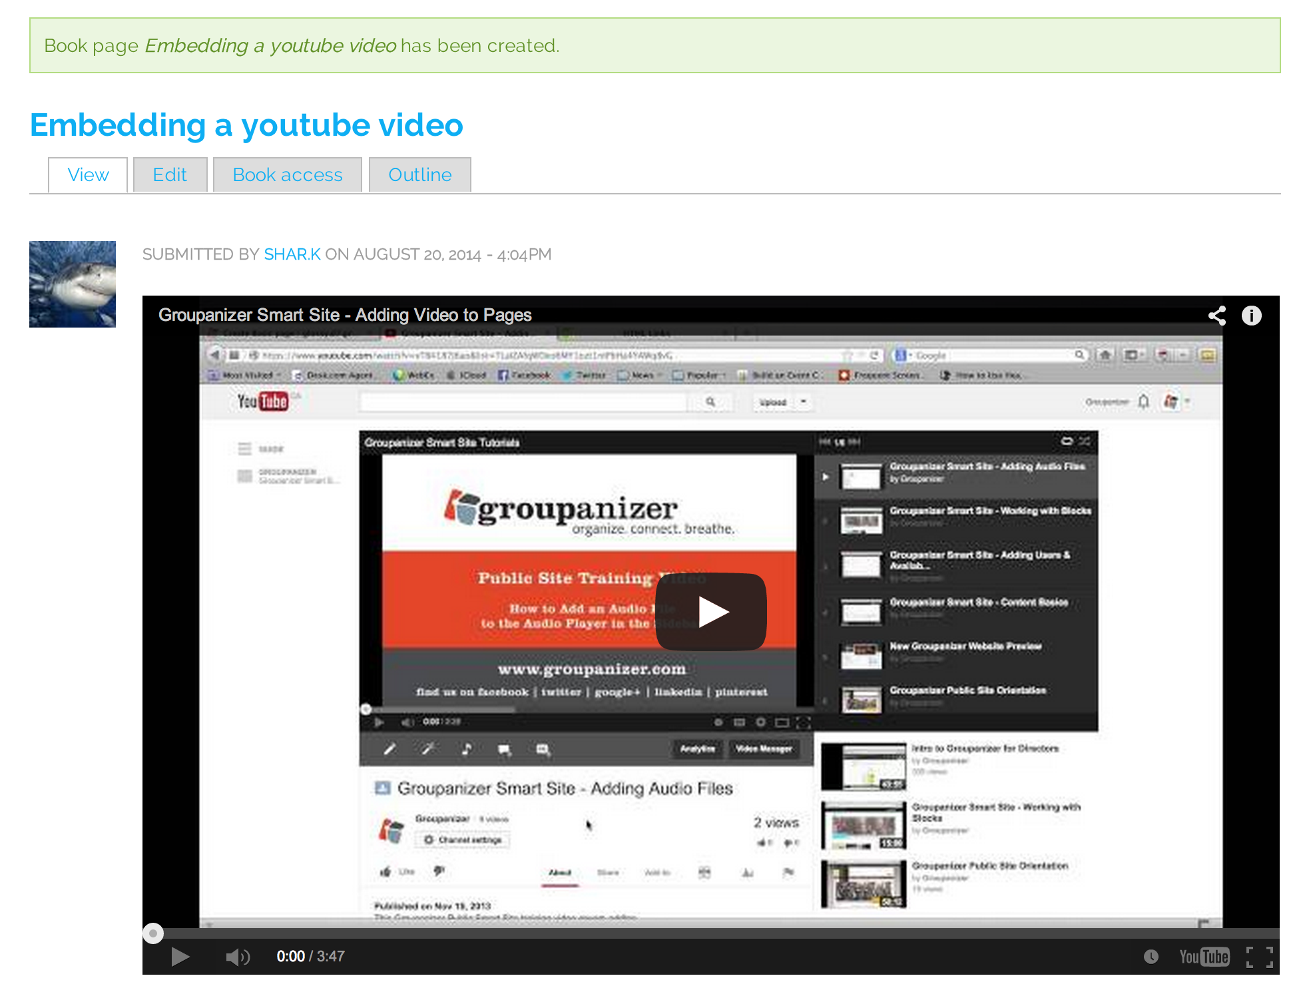Enter fullscreen mode
The height and width of the screenshot is (1004, 1309).
tap(1260, 957)
